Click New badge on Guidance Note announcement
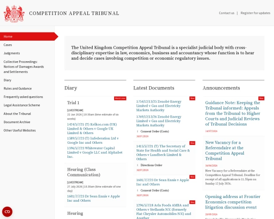 261,99
